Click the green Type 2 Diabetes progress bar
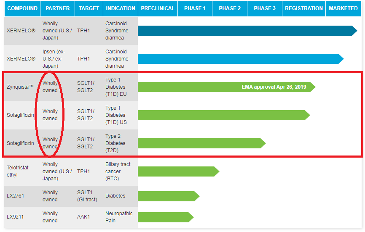The image size is (365, 232). (x=201, y=143)
